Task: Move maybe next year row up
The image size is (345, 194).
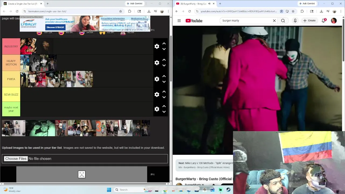Action: tap(164, 106)
